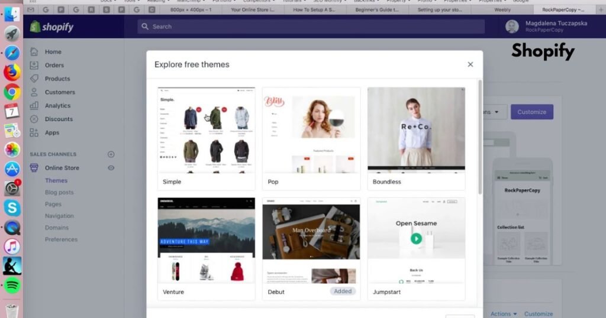Open the Home section in the sidebar
This screenshot has width=606, height=318.
pyautogui.click(x=53, y=51)
